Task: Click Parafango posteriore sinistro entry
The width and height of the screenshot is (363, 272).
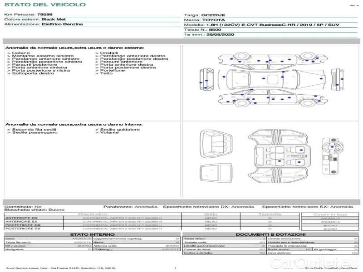Action: pyautogui.click(x=47, y=62)
